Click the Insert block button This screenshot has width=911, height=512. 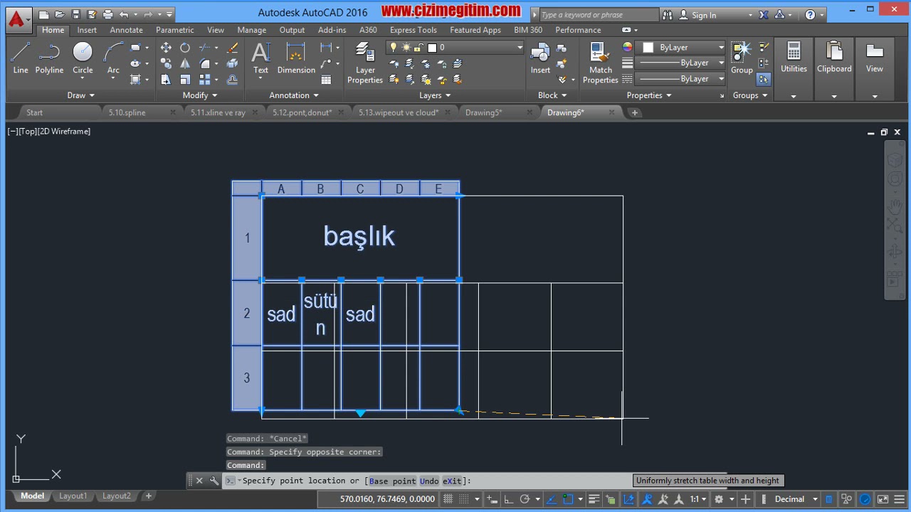coord(540,58)
